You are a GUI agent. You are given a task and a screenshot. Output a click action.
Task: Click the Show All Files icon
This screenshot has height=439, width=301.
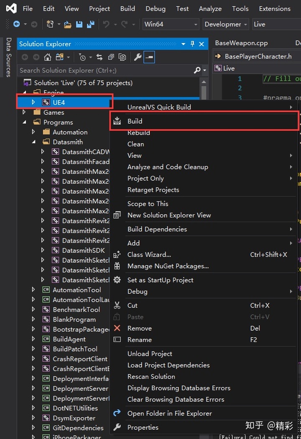(122, 57)
